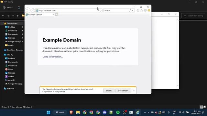Select This PC in navigation pane
Viewport: 207px width, 116px height.
10,55
